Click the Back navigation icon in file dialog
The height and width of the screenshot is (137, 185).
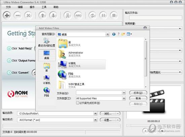[x=114, y=34]
